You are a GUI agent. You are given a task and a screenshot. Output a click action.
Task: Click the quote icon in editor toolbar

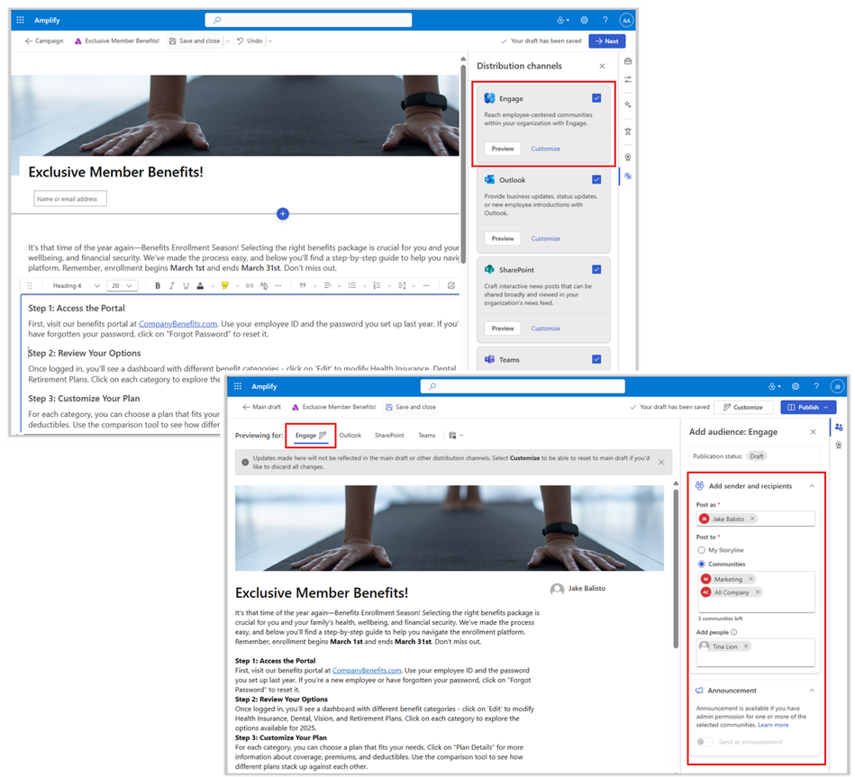tap(303, 285)
